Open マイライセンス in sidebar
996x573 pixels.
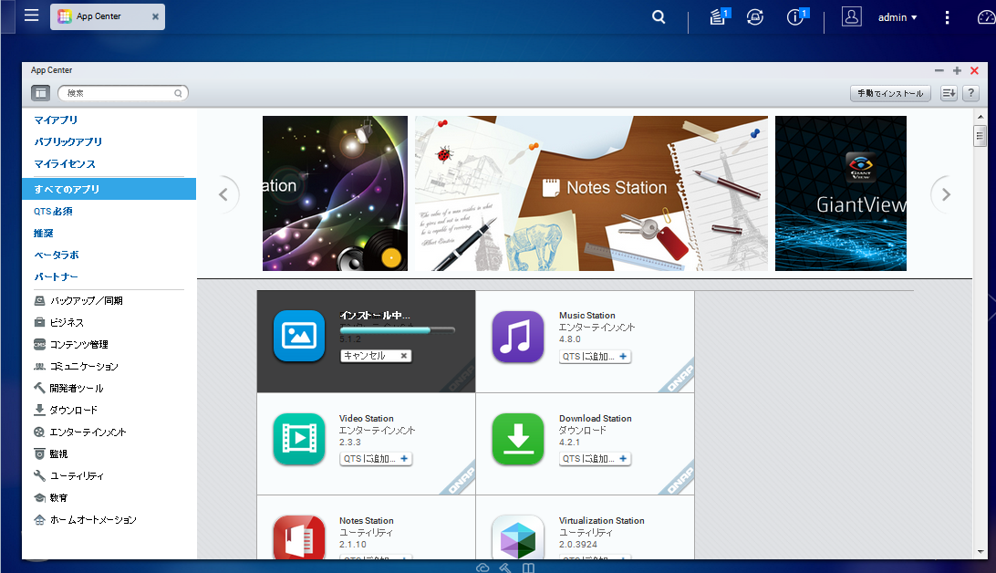(65, 164)
